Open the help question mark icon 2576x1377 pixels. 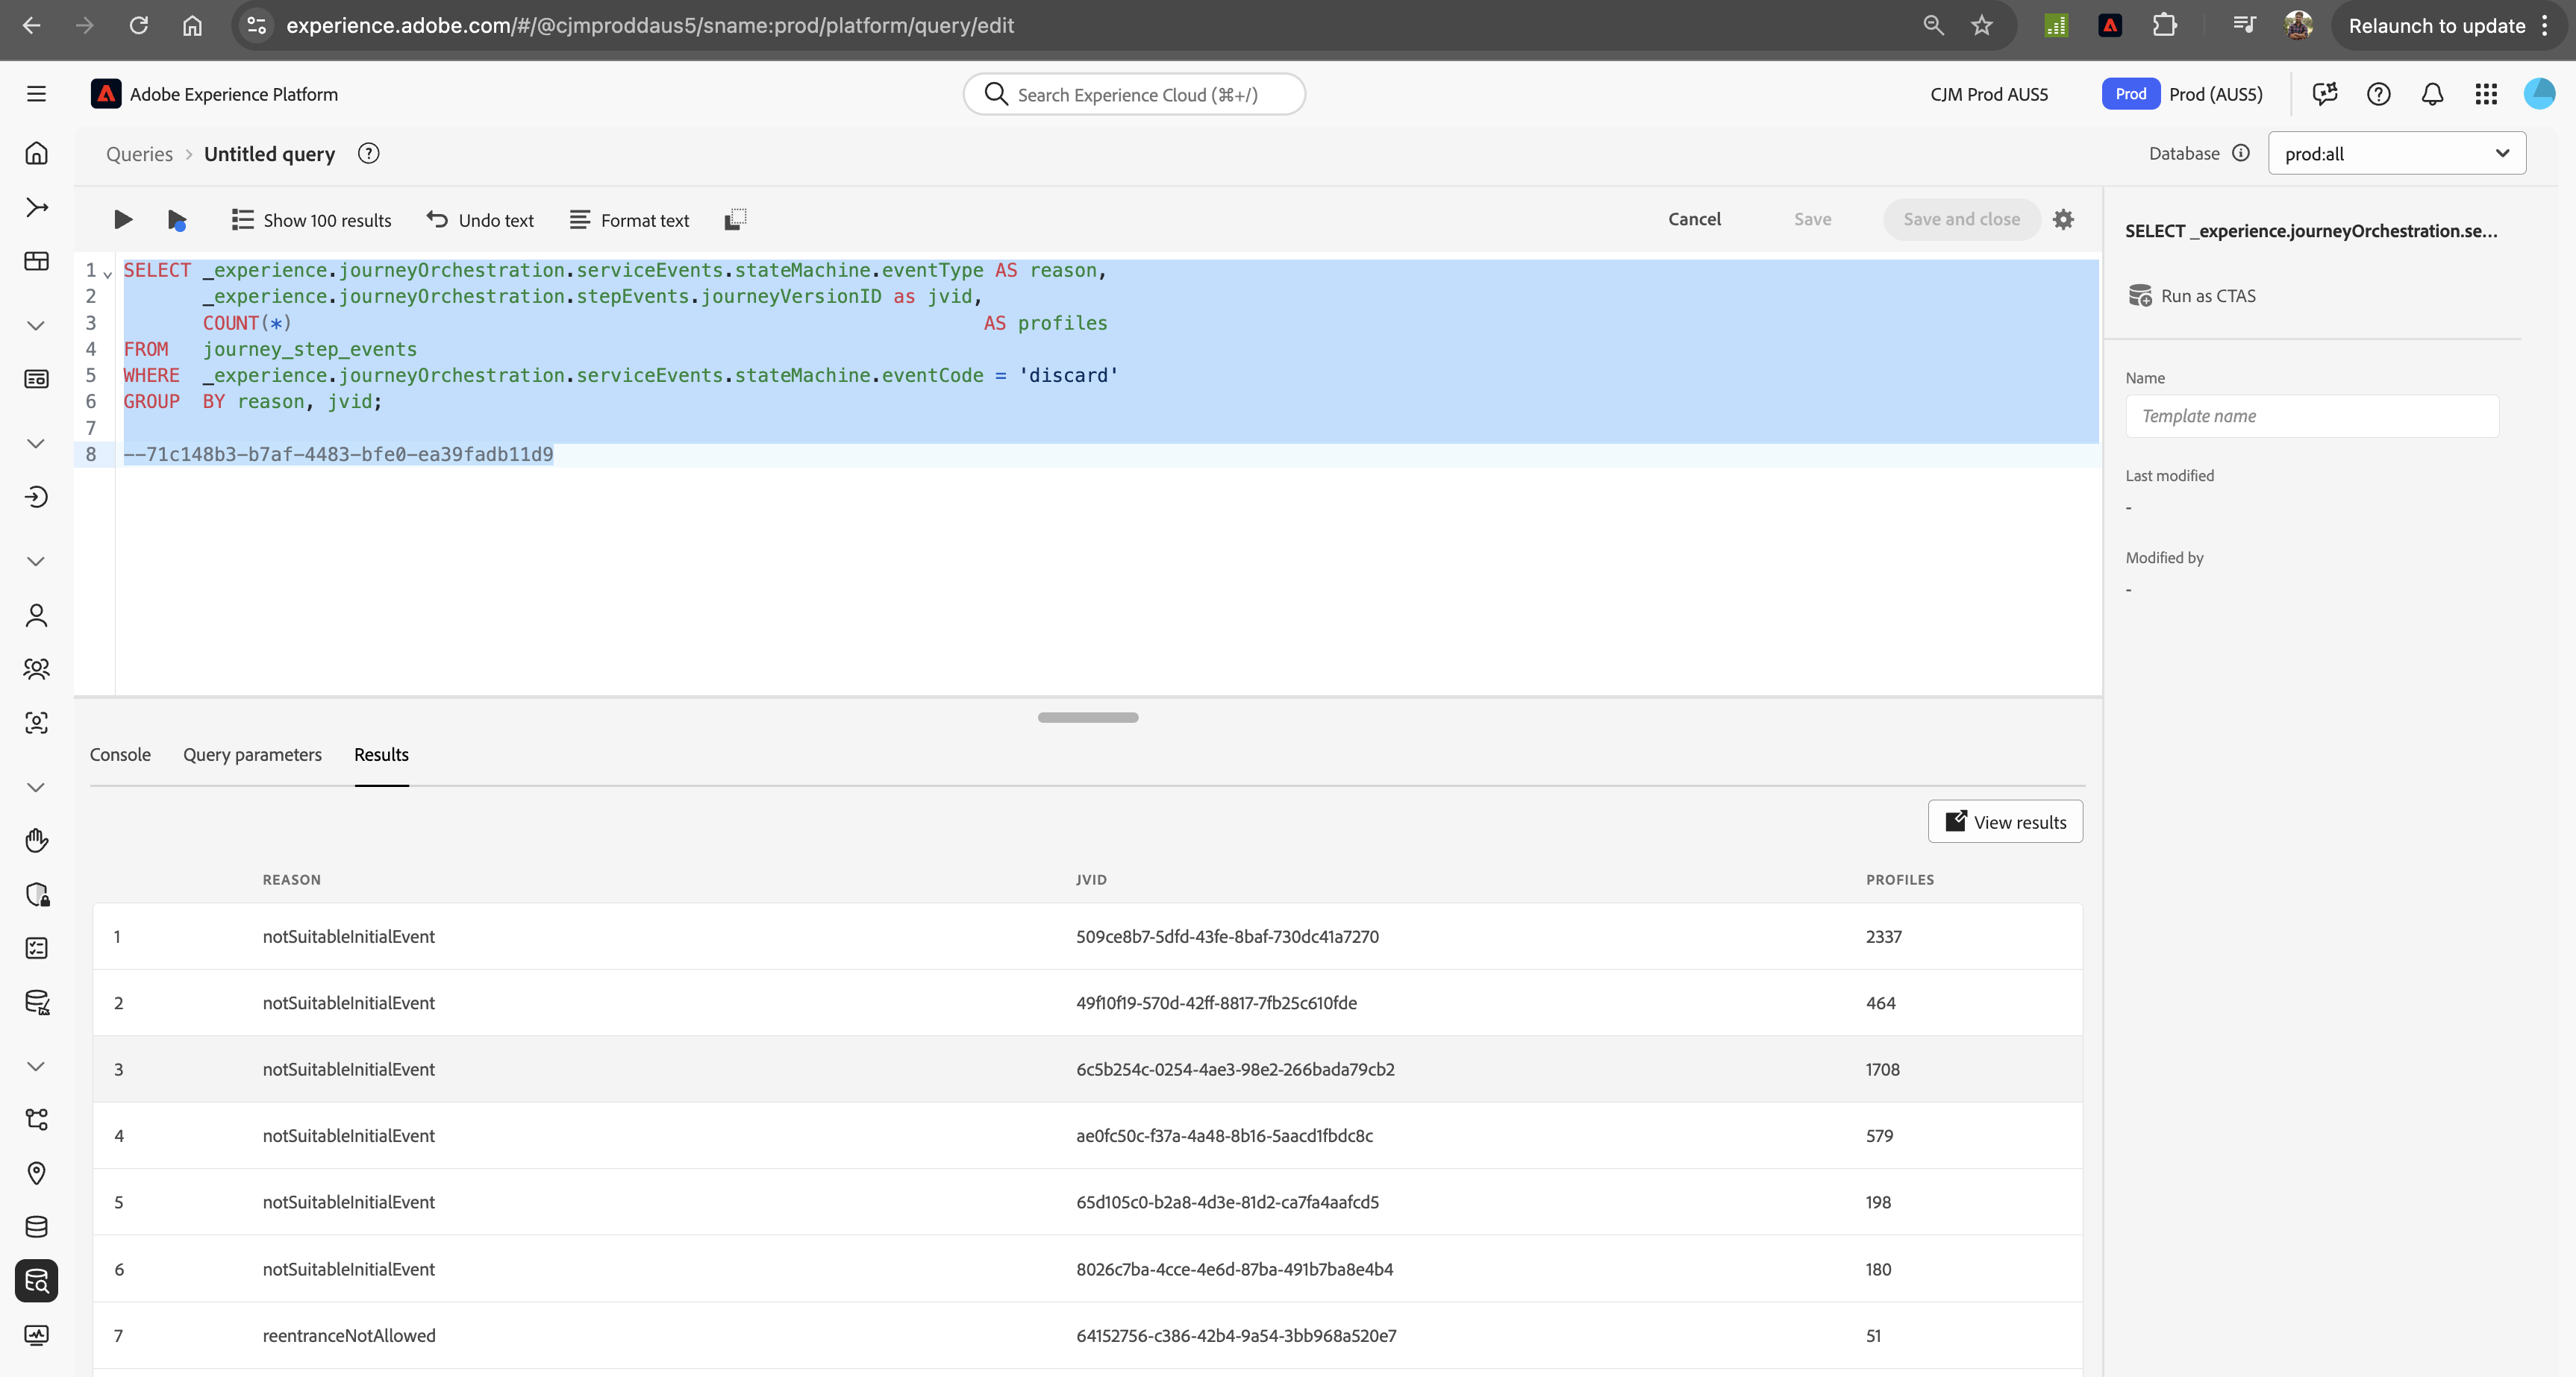click(x=2379, y=94)
